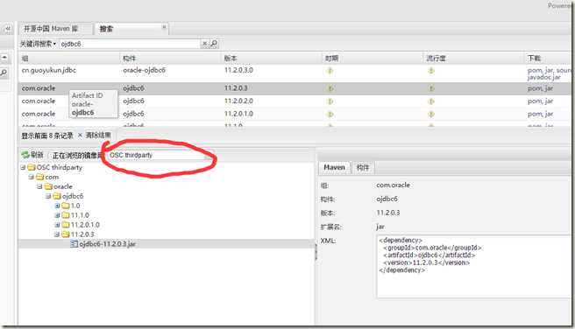Collapse the ojdbc6 folder node
Screen dimensions: 575x329
[48, 196]
